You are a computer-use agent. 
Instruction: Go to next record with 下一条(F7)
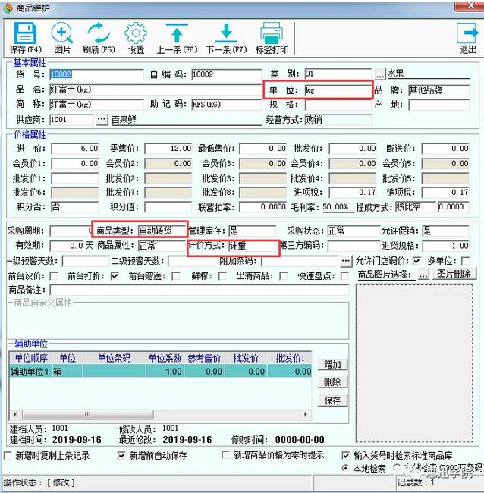click(x=226, y=34)
